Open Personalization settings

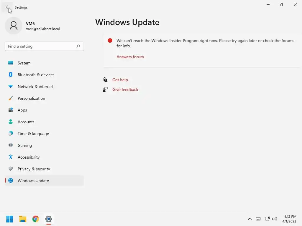point(44,98)
